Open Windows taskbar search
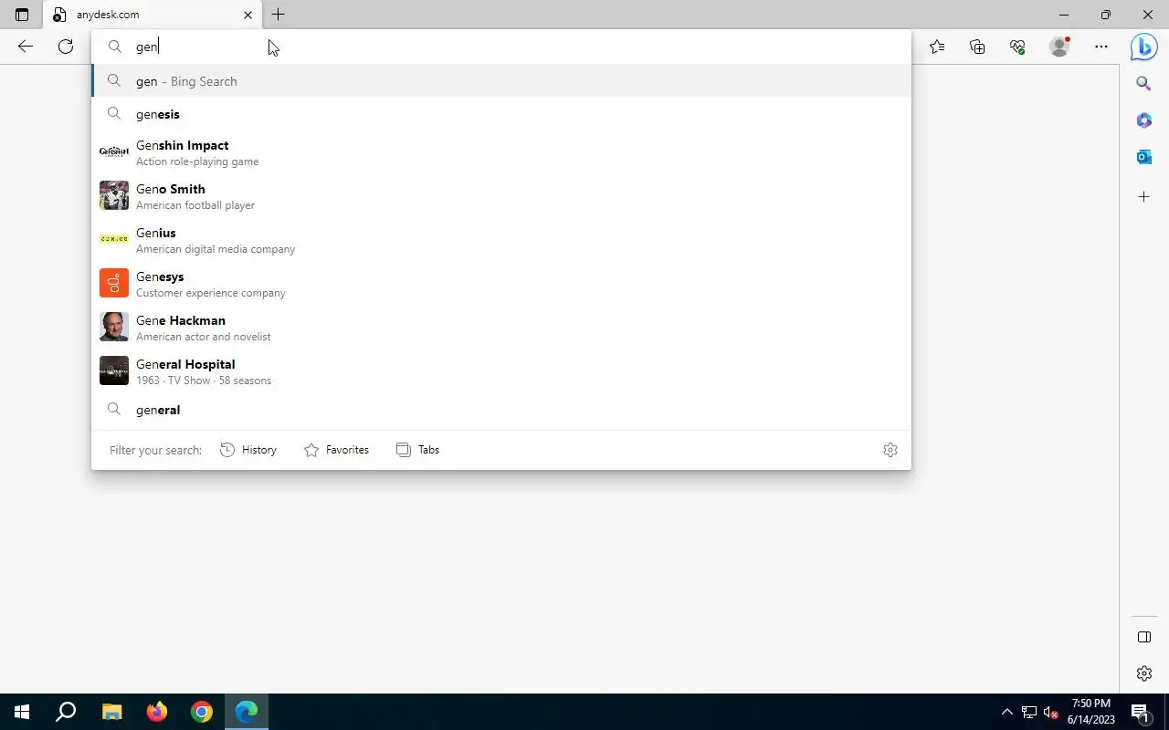Image resolution: width=1169 pixels, height=730 pixels. coord(66,712)
